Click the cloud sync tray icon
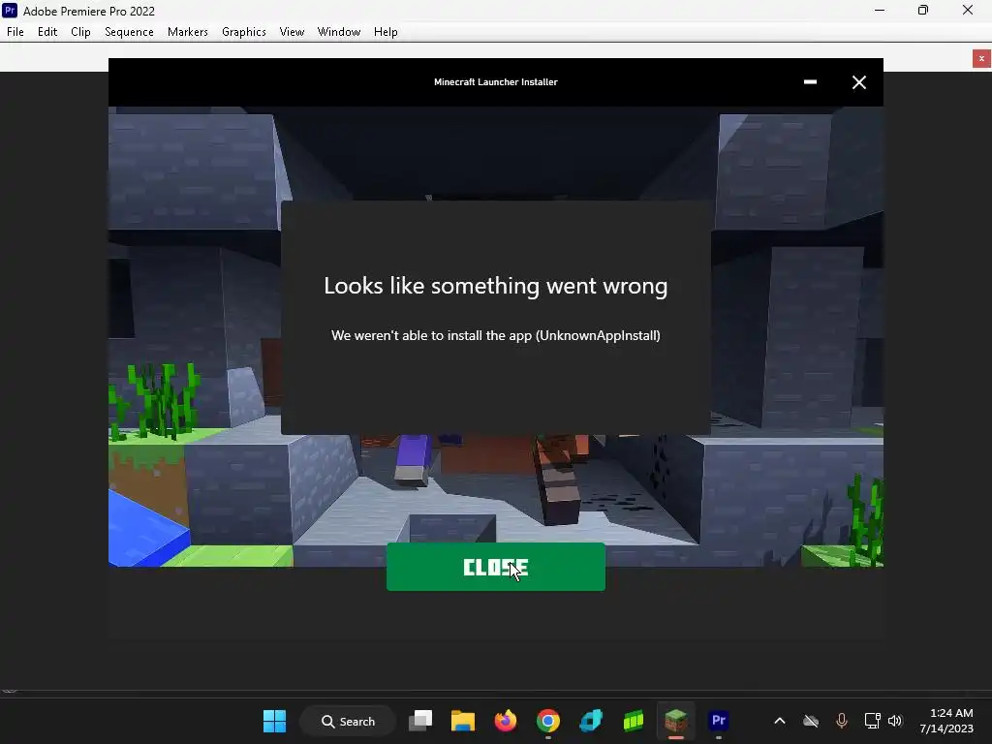Screen dimensions: 992x744 point(811,721)
